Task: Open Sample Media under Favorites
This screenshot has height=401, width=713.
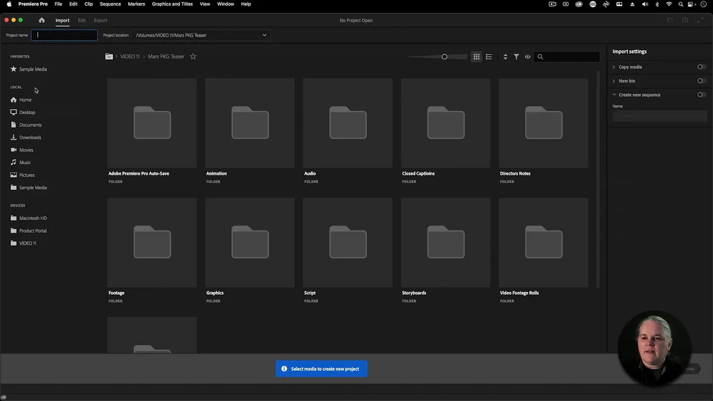Action: click(x=33, y=69)
